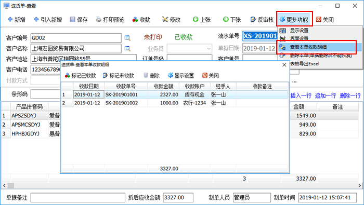The width and height of the screenshot is (364, 205).
Task: Click right arrow of horizontal scrollbar
Action: point(360,186)
